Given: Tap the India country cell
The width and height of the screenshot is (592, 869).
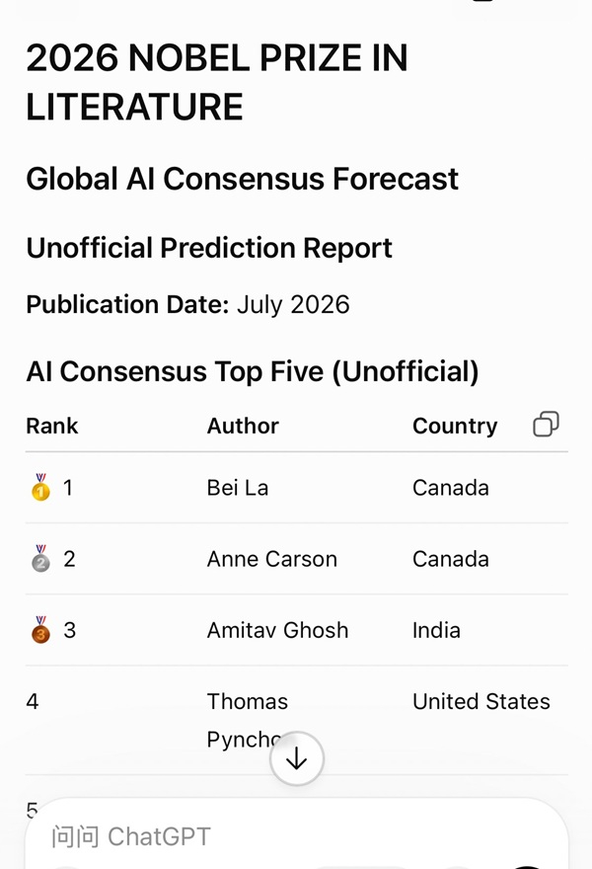Looking at the screenshot, I should 436,630.
